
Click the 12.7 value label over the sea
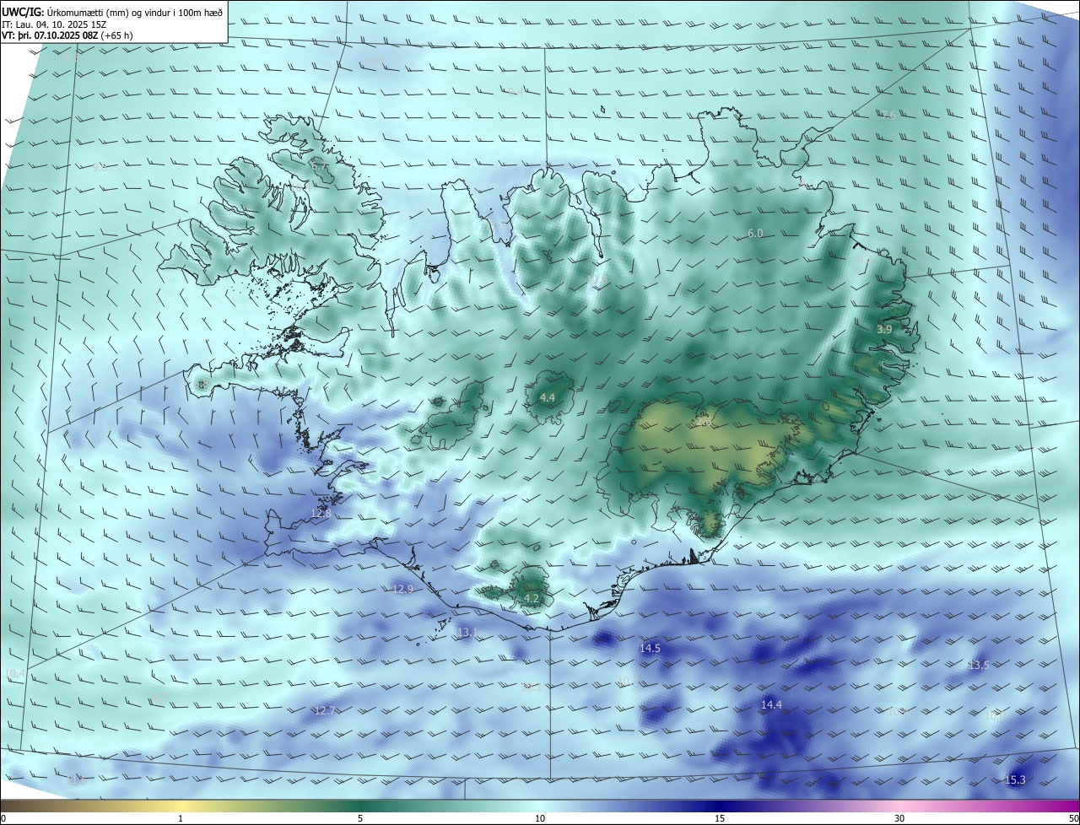324,711
